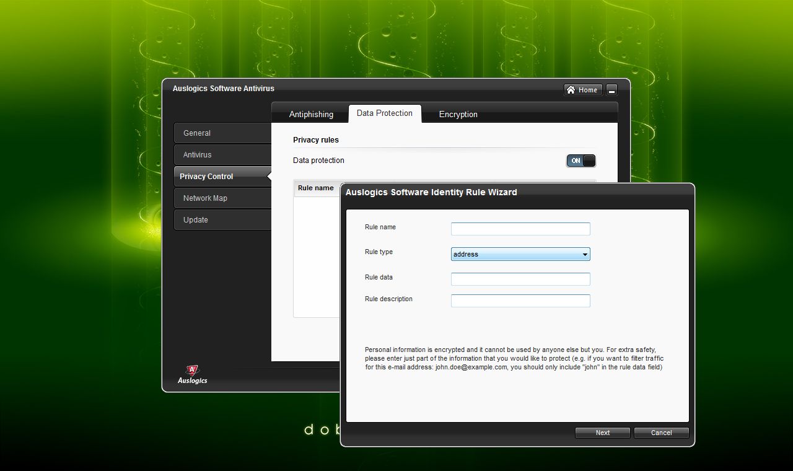Open the Encryption tab

[458, 114]
